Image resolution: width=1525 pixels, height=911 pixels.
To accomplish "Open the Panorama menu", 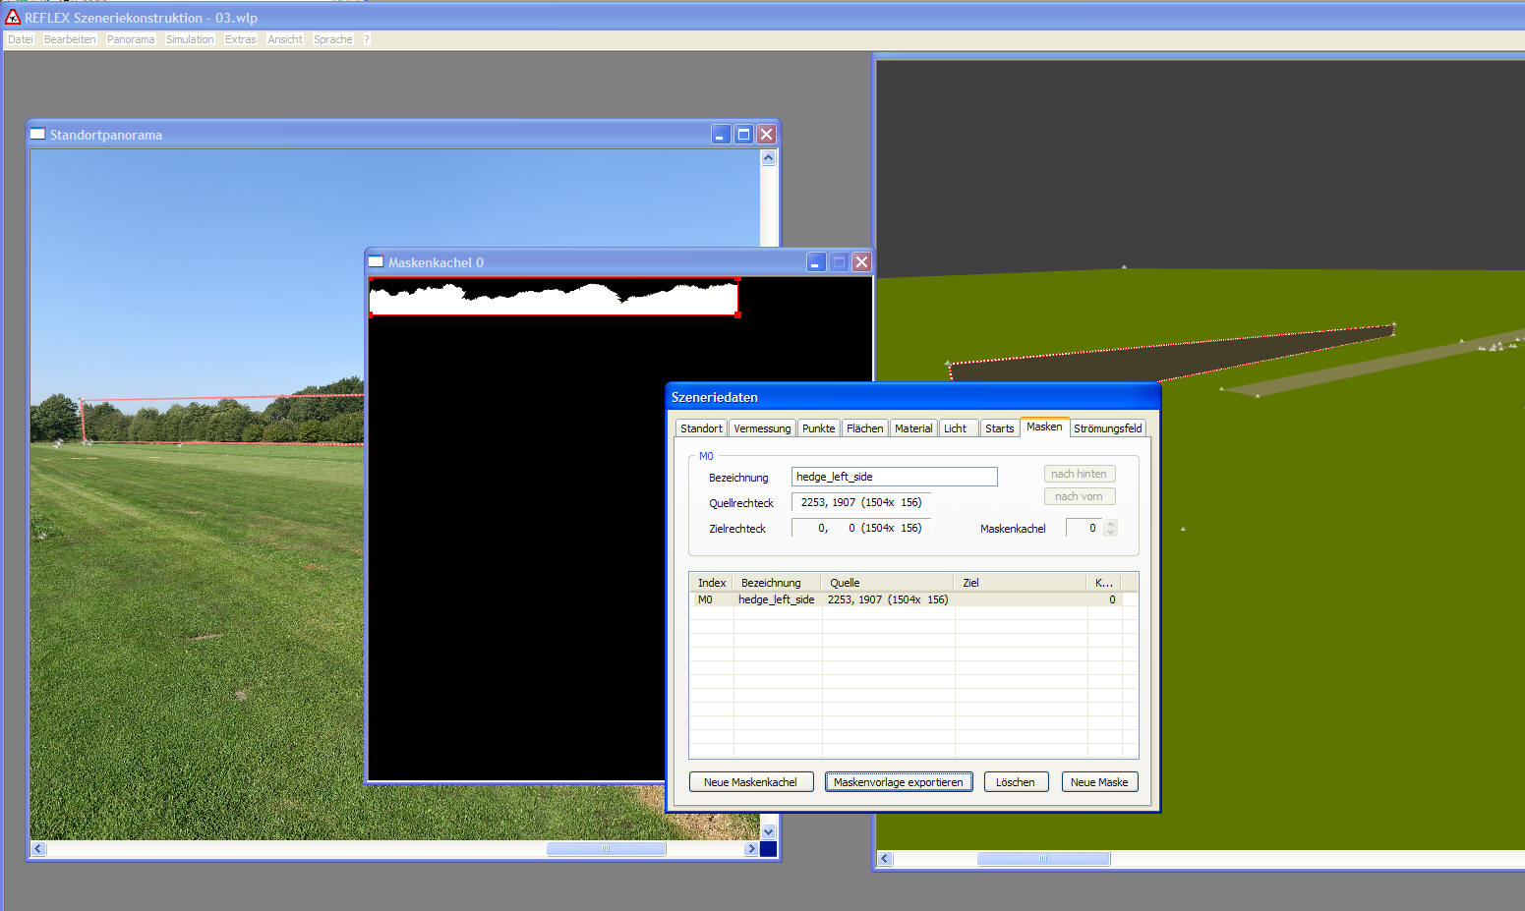I will click(x=131, y=39).
